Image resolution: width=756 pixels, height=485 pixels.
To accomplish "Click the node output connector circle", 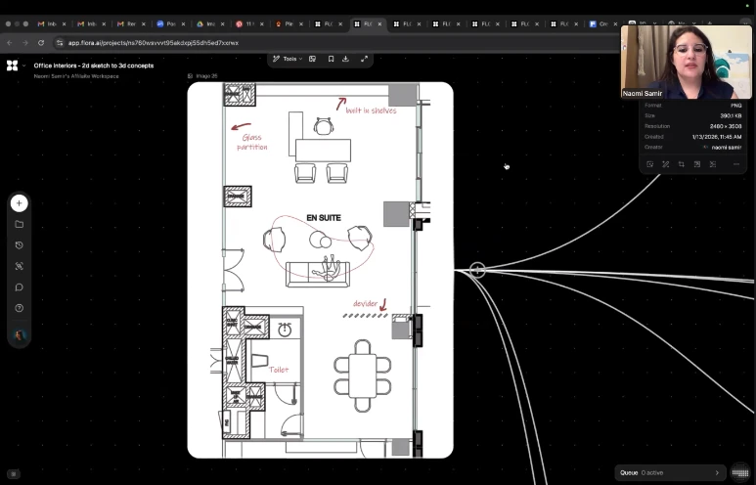I will [477, 271].
